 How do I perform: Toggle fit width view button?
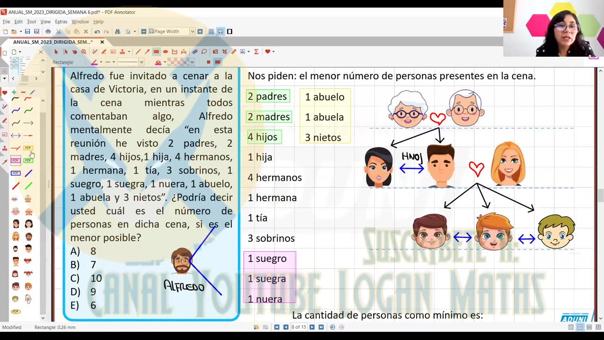(x=220, y=31)
